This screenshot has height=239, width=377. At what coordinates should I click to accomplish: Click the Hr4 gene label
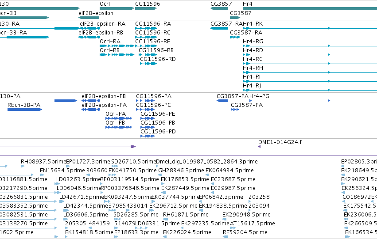click(247, 4)
